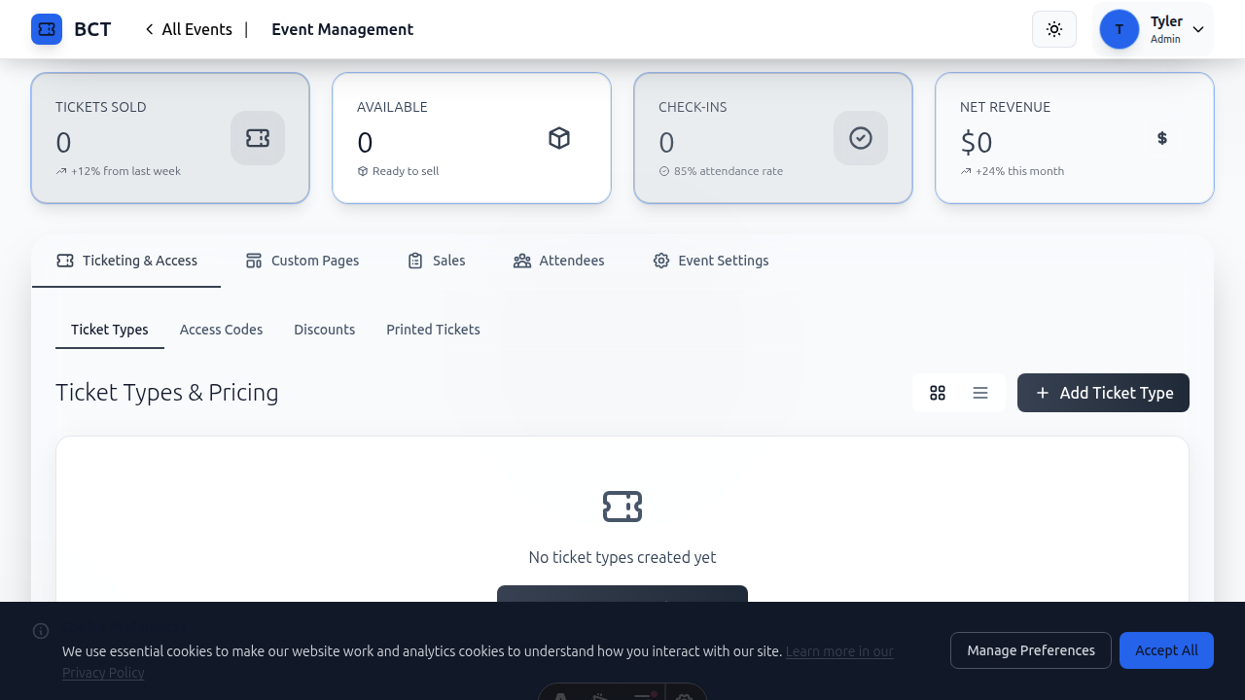1245x700 pixels.
Task: Click the Available box icon
Action: pos(559,138)
